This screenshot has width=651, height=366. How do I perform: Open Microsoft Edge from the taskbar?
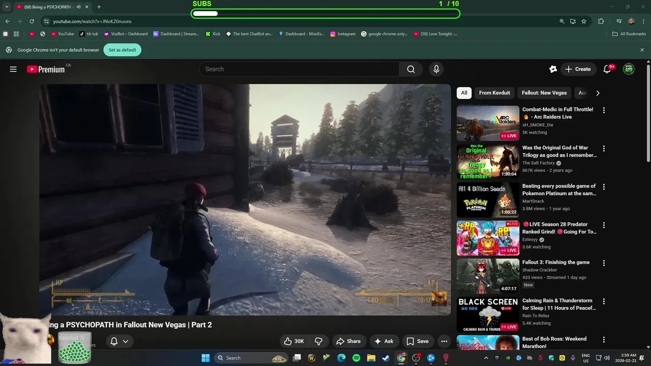coord(341,358)
